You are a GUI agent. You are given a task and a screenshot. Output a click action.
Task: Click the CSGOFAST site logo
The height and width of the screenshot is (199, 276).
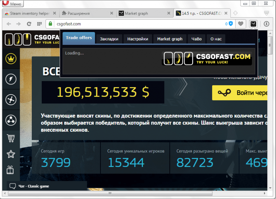point(32,39)
